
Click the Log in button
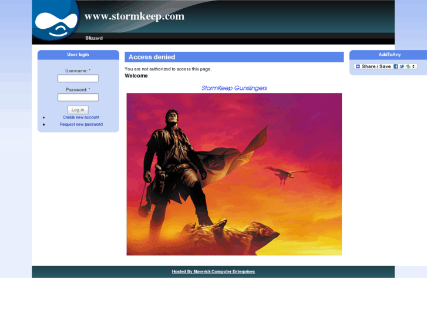tap(78, 110)
